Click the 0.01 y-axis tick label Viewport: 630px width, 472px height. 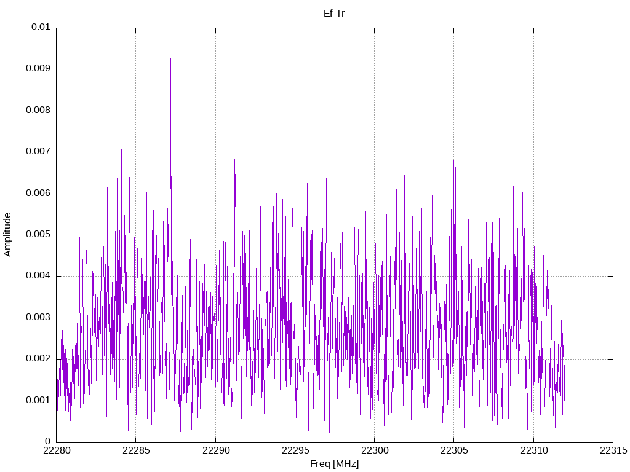point(41,27)
